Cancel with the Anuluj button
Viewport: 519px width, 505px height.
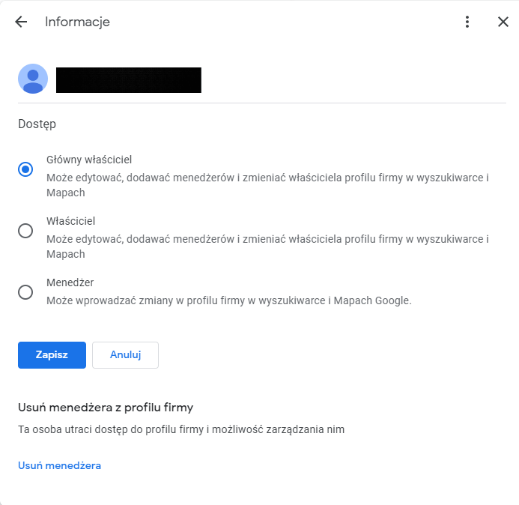point(126,355)
